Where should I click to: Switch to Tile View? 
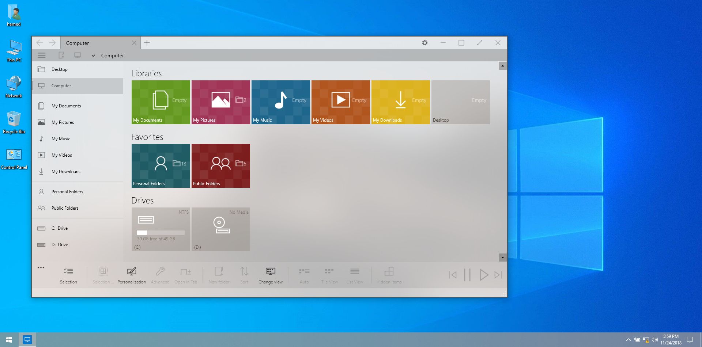pos(329,274)
